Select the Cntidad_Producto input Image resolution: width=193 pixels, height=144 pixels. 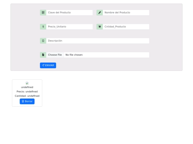126,27
